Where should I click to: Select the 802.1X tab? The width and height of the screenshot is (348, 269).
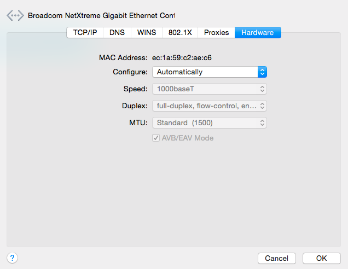point(180,33)
